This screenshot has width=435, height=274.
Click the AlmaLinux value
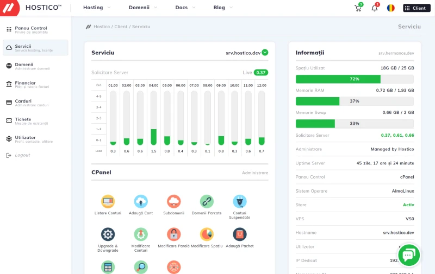(403, 191)
